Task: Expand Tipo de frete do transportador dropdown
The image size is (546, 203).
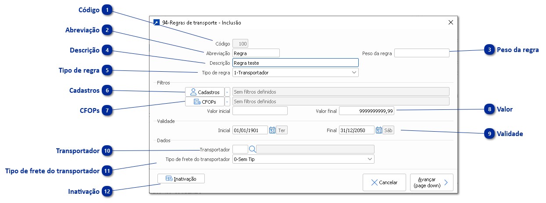Action: tap(370, 159)
